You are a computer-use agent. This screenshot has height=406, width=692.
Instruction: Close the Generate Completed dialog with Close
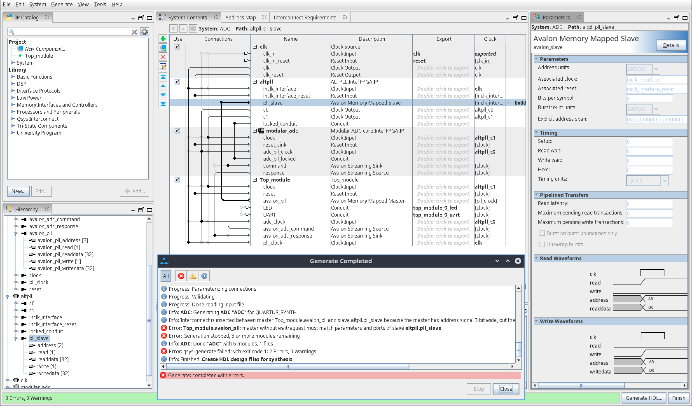(x=506, y=389)
